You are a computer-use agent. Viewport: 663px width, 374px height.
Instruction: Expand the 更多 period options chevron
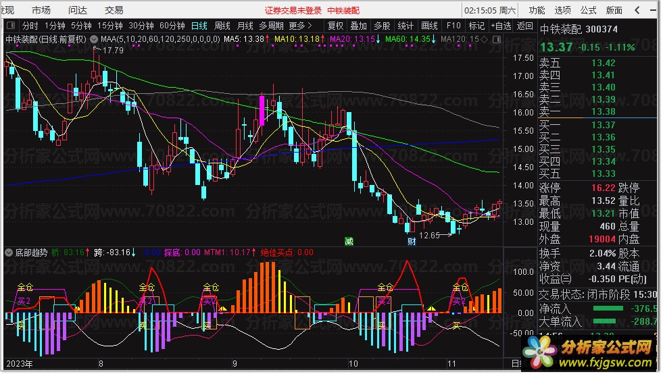pos(310,26)
